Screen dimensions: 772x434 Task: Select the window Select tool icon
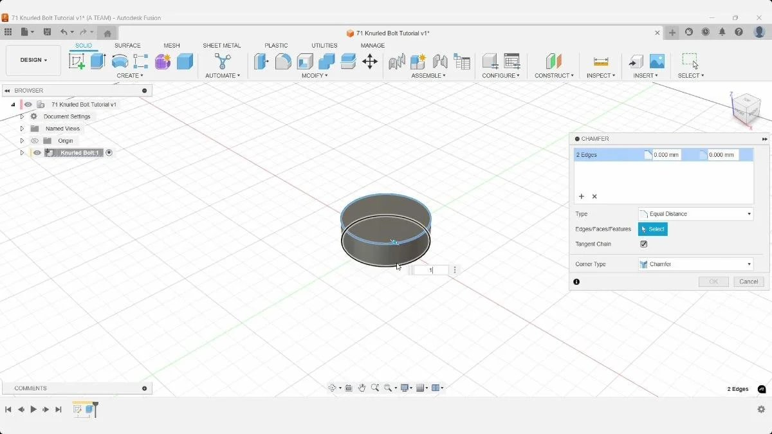[690, 61]
